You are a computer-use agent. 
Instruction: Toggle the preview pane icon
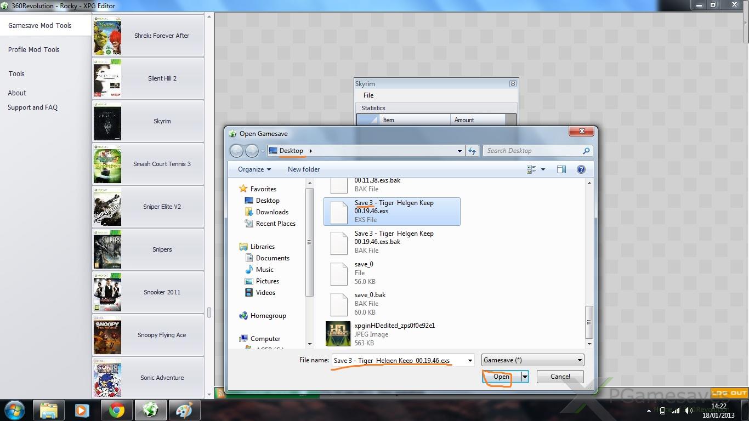tap(561, 169)
